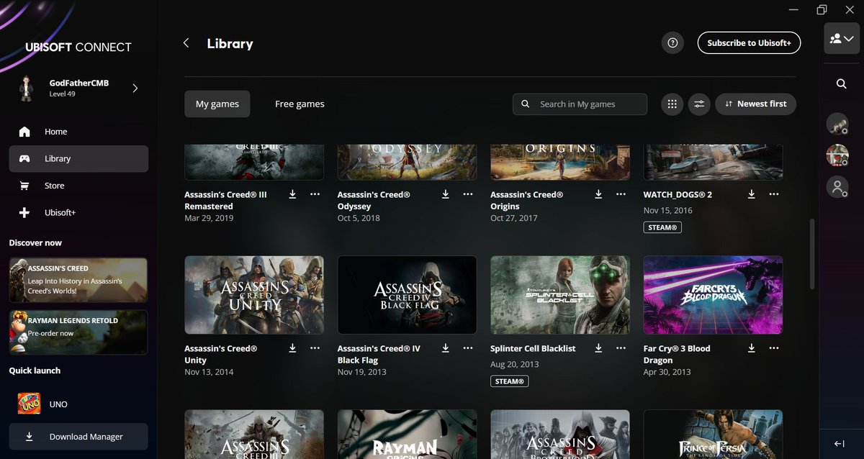864x459 pixels.
Task: Switch to the Free games tab
Action: (x=300, y=104)
